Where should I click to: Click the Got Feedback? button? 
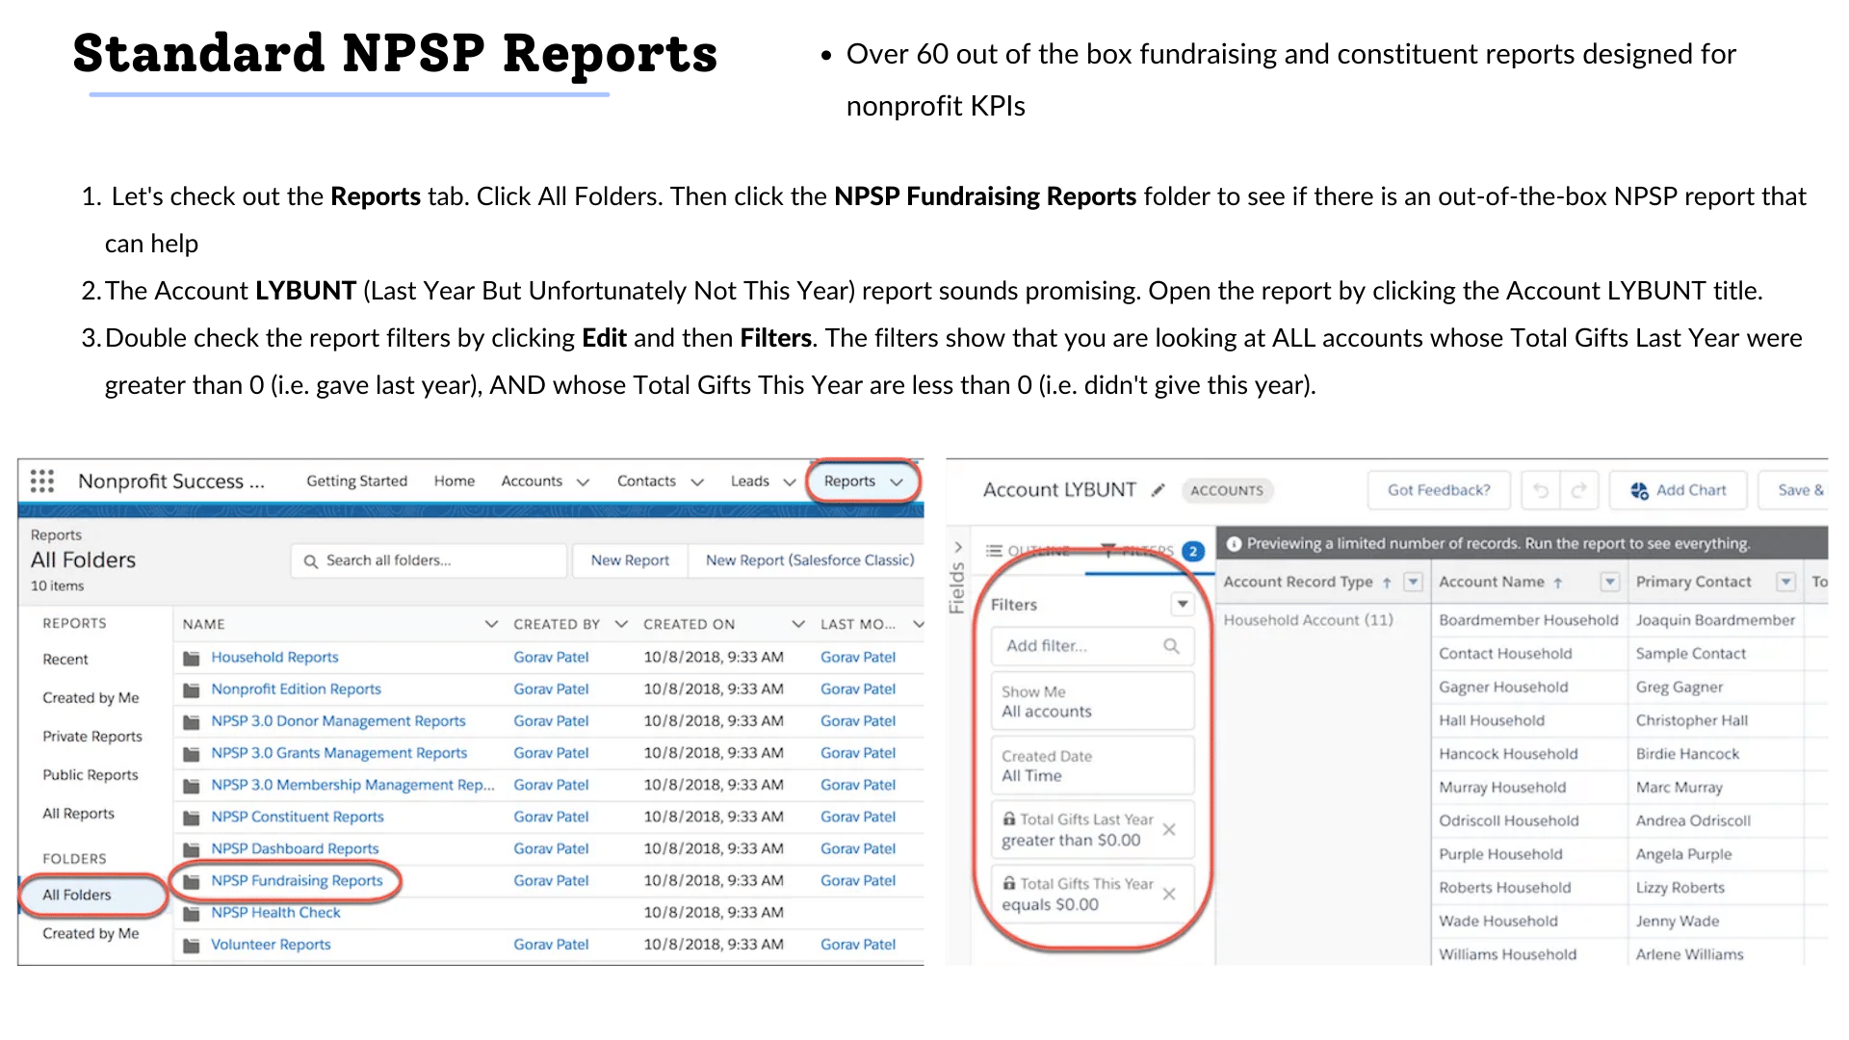pyautogui.click(x=1439, y=490)
